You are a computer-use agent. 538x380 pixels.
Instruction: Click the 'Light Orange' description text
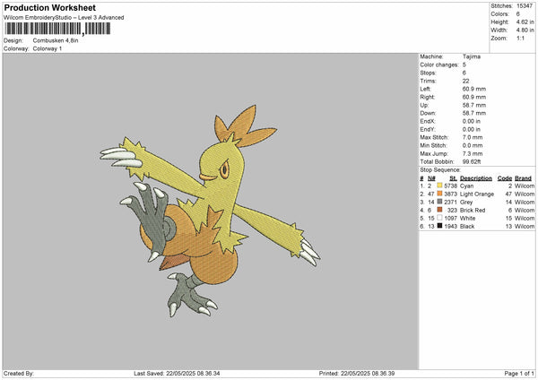click(x=477, y=194)
